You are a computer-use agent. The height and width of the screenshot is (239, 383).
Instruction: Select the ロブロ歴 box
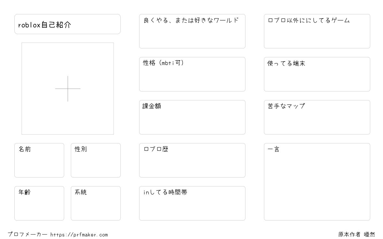point(192,160)
